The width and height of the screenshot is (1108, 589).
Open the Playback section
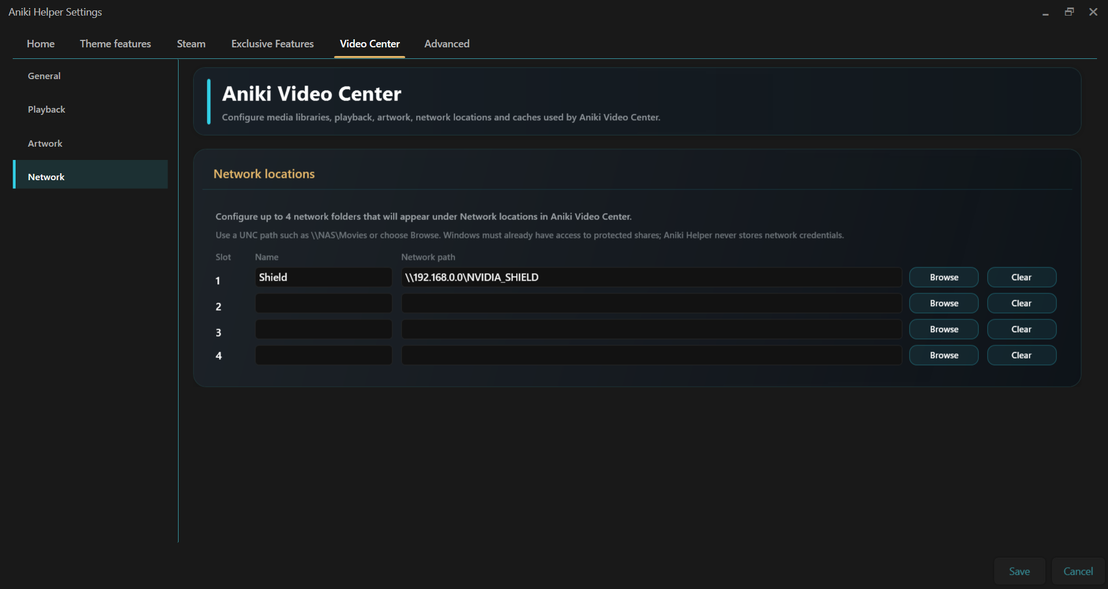[x=91, y=110]
